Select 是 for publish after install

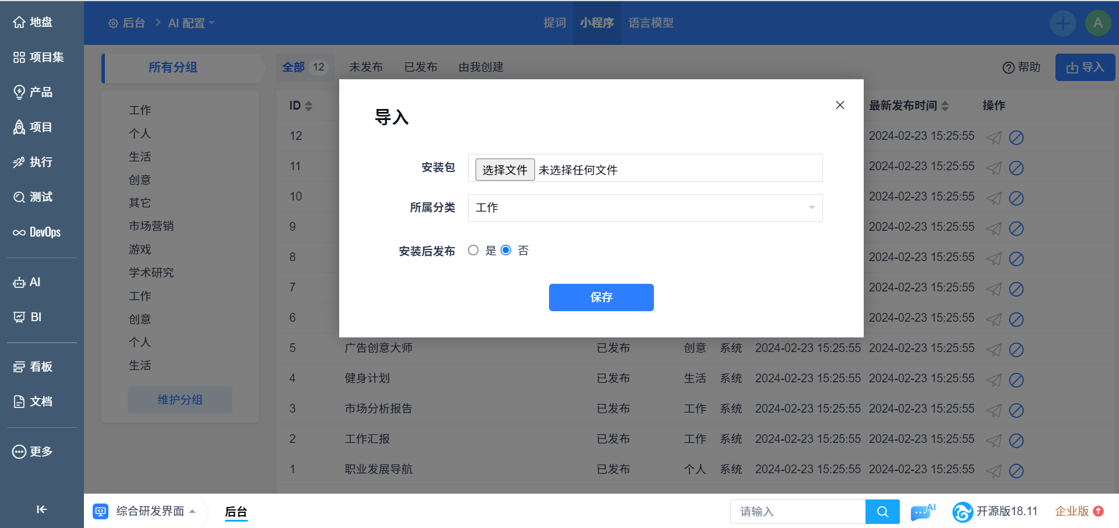point(473,250)
